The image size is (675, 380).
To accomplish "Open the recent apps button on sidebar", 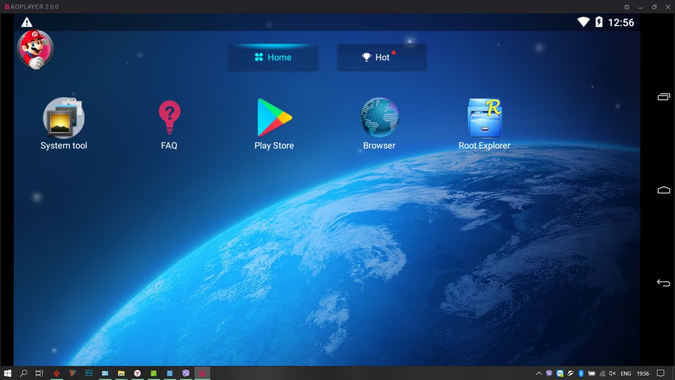I will (664, 97).
